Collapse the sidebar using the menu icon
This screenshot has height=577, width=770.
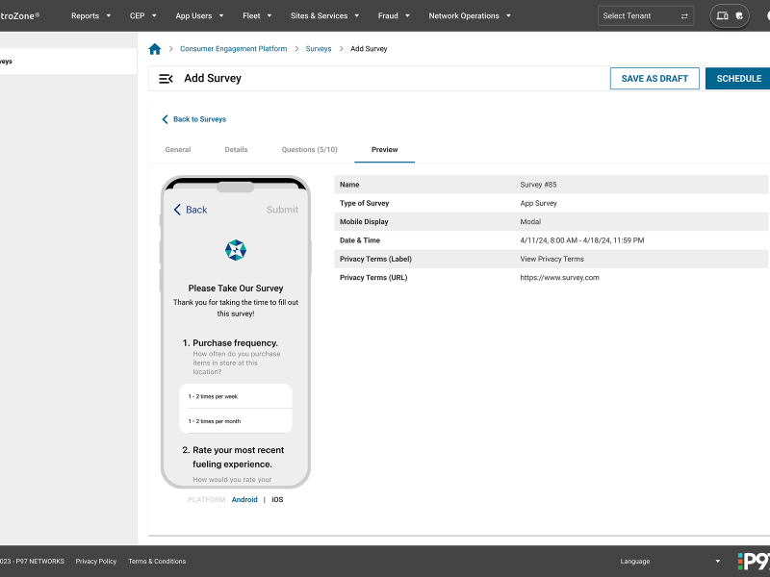point(166,79)
